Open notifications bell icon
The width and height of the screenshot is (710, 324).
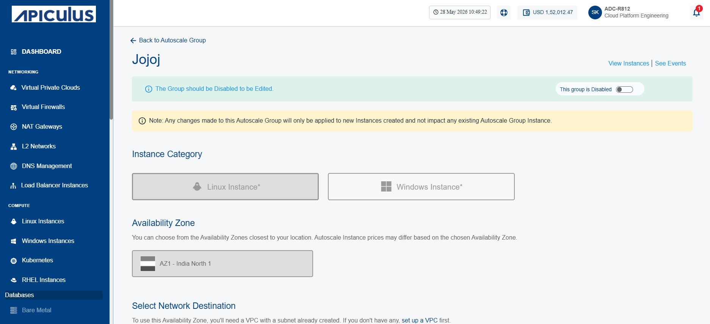tap(696, 12)
